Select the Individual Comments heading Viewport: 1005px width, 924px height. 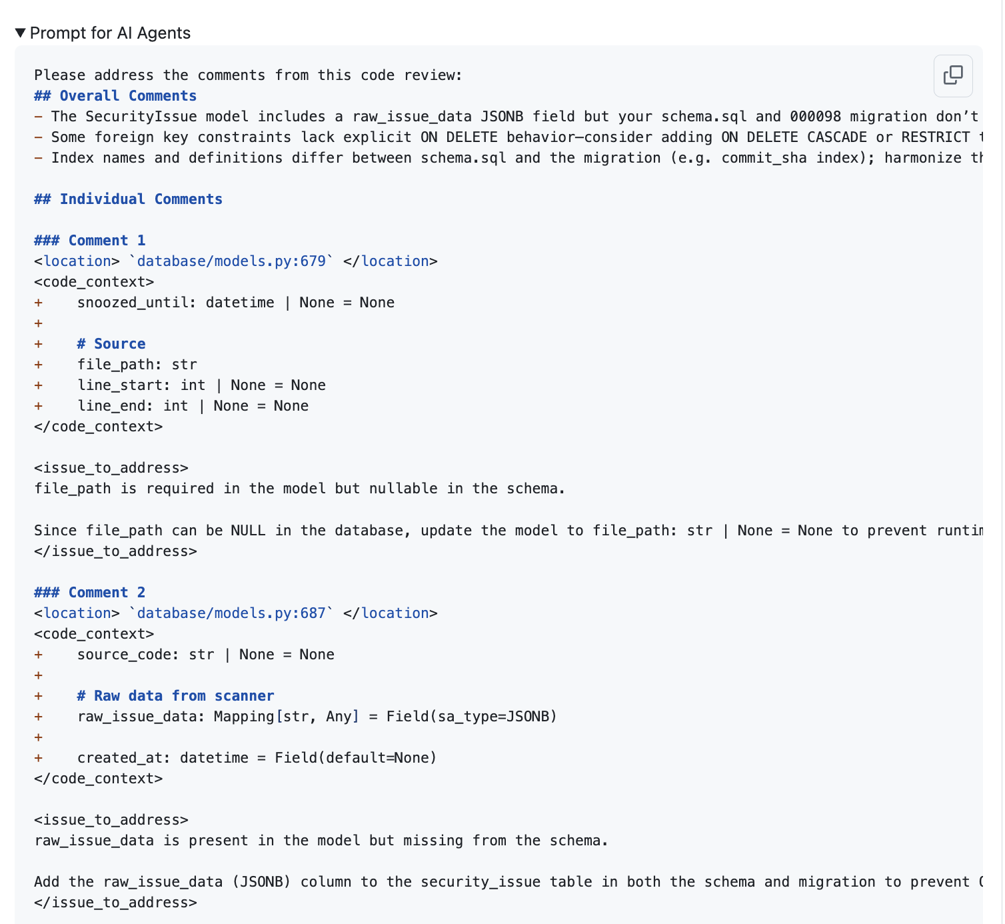coord(128,199)
